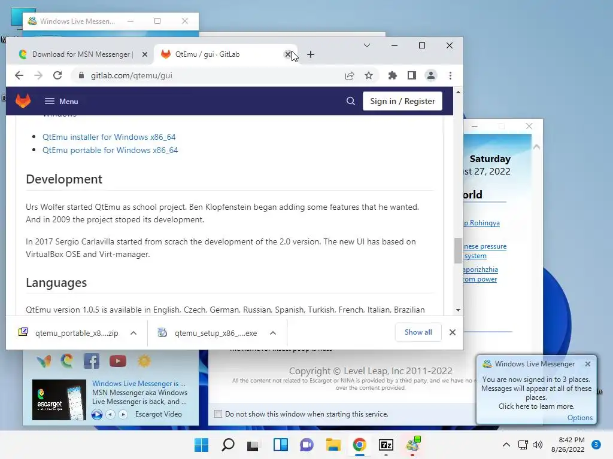Open QtEmu portable for Windows x86_64 link
The height and width of the screenshot is (459, 613).
[110, 150]
